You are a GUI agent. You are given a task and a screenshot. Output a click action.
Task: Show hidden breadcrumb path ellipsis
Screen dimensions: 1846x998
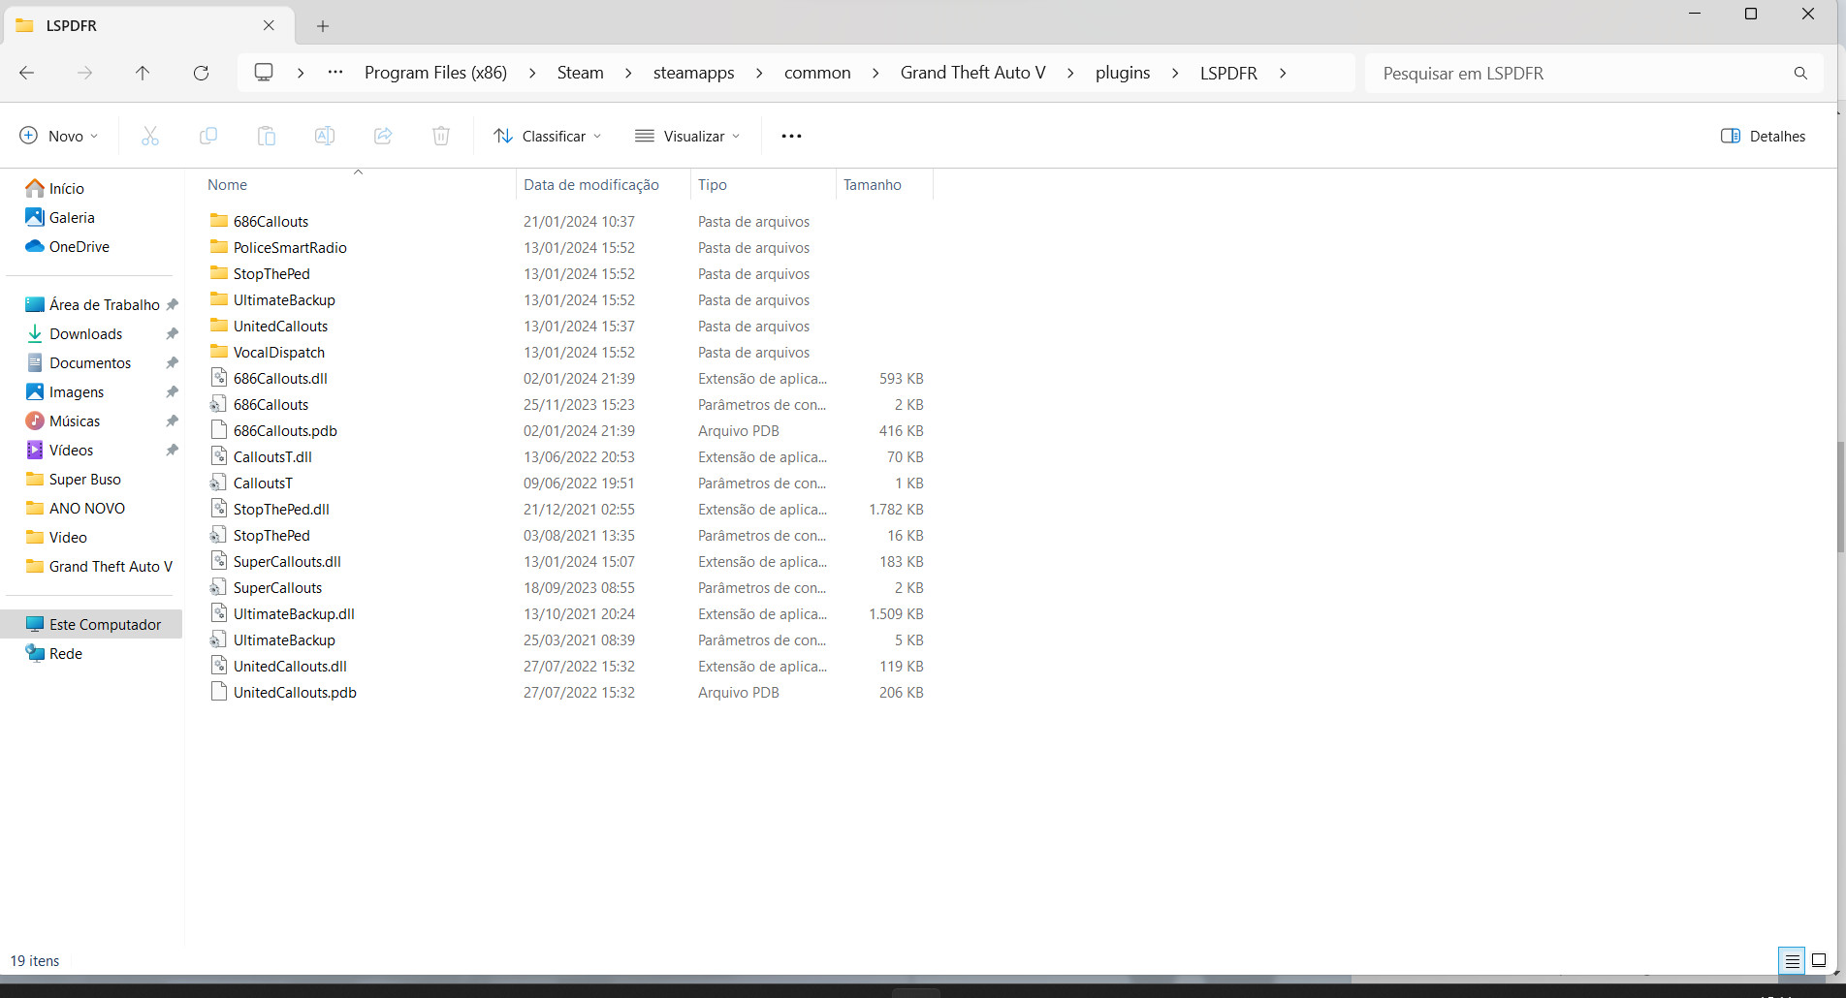335,73
